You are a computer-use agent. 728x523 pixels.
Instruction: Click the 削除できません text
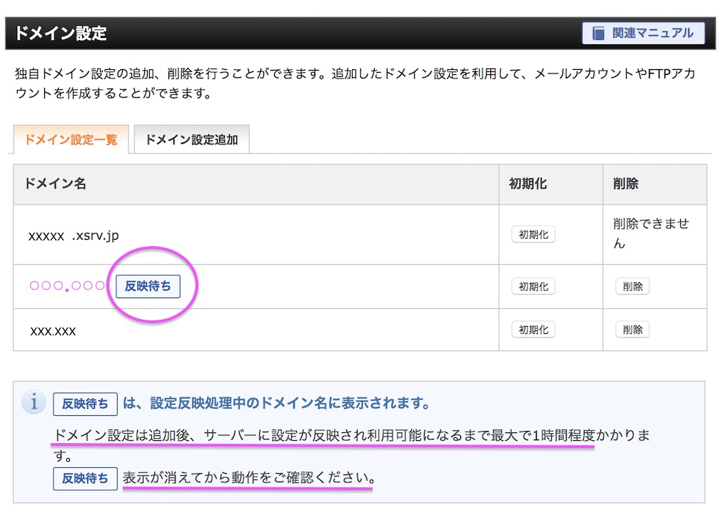click(x=651, y=233)
